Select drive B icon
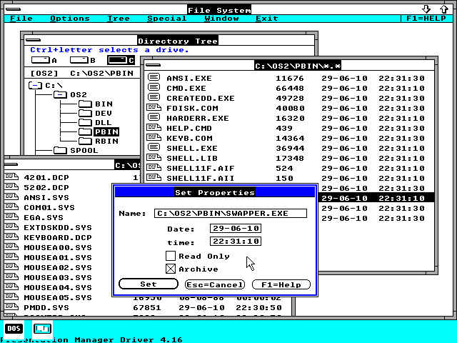 tap(79, 60)
